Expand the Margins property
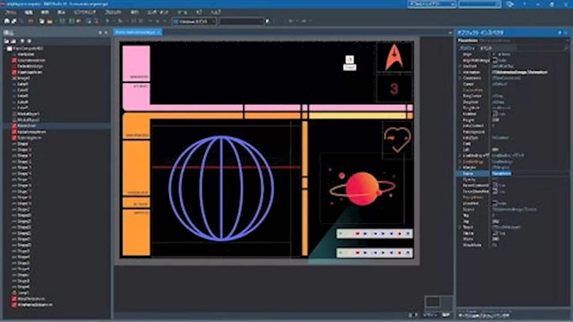 coord(460,167)
